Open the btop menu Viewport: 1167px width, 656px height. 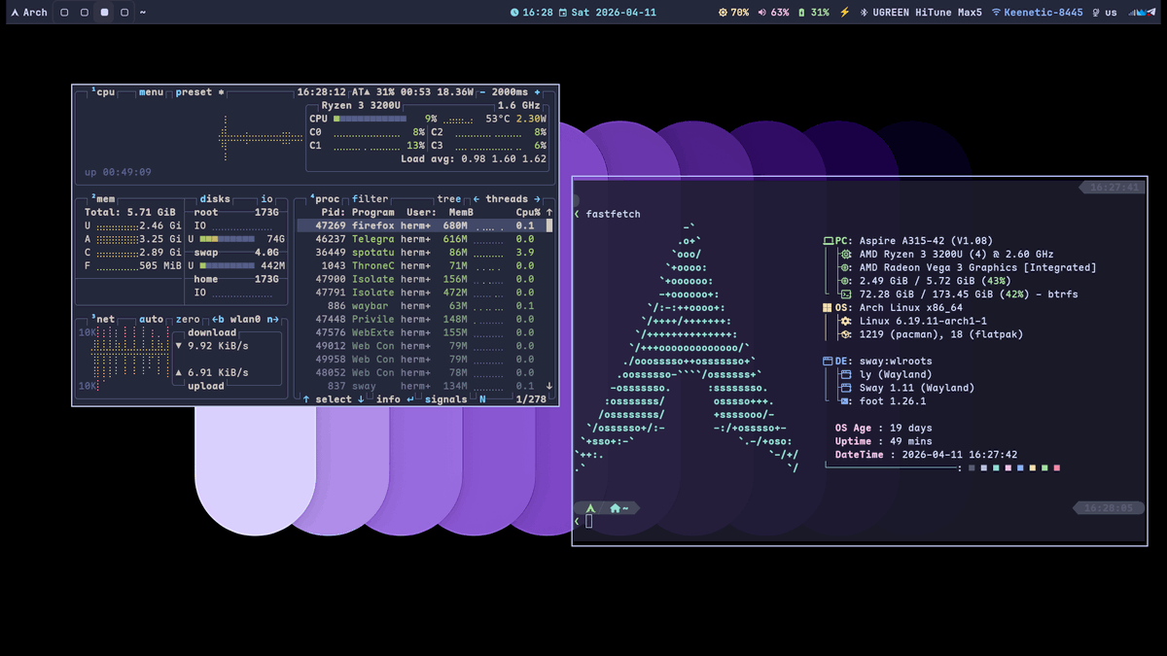point(151,92)
